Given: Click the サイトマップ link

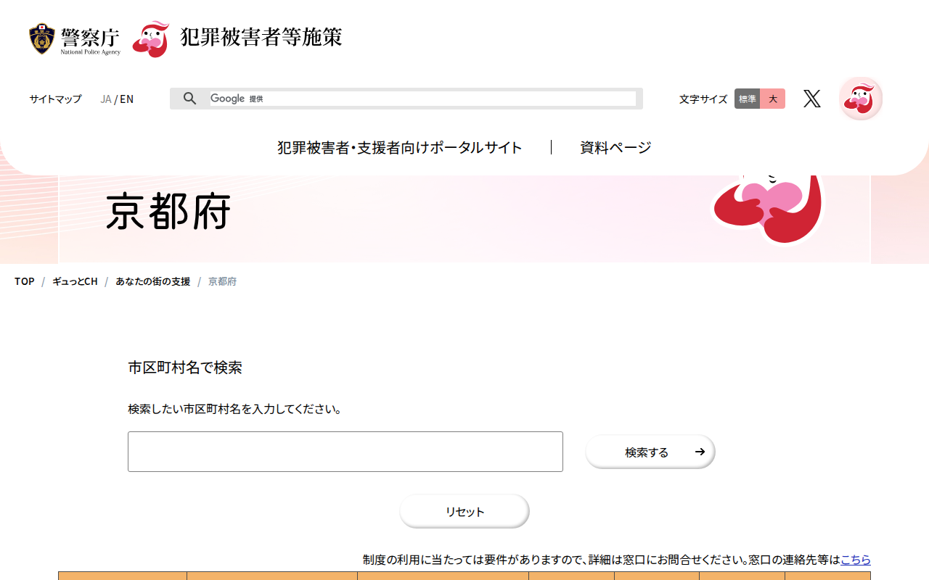Looking at the screenshot, I should (x=55, y=99).
